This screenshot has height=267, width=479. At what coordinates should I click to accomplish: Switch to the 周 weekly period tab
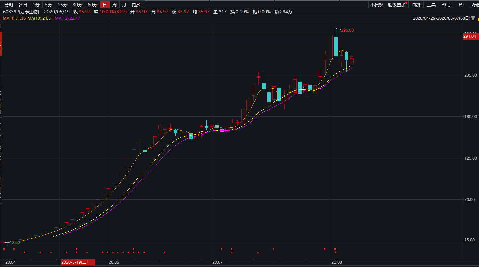click(115, 5)
